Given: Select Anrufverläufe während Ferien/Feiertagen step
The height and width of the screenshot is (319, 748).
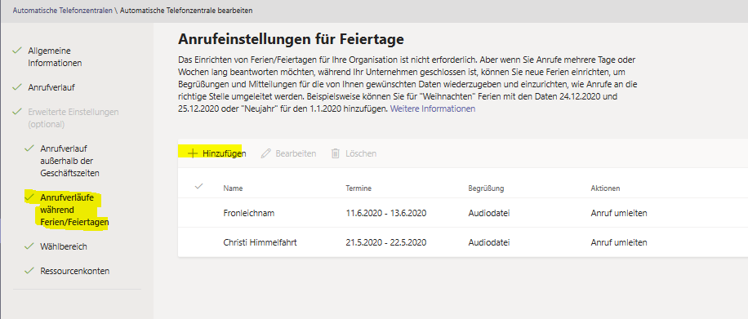Looking at the screenshot, I should pyautogui.click(x=74, y=210).
